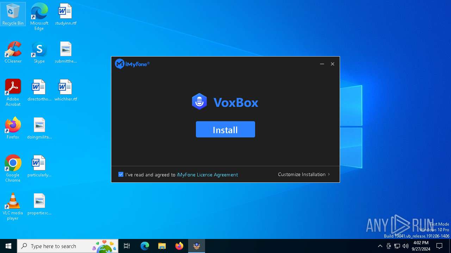Open File Explorer from the taskbar
The width and height of the screenshot is (451, 253).
click(x=162, y=246)
